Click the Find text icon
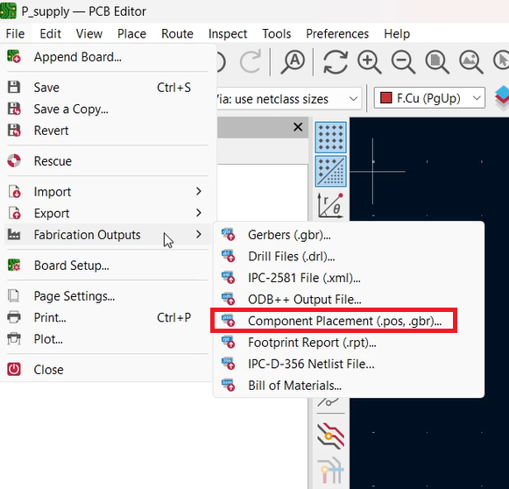 coord(293,61)
